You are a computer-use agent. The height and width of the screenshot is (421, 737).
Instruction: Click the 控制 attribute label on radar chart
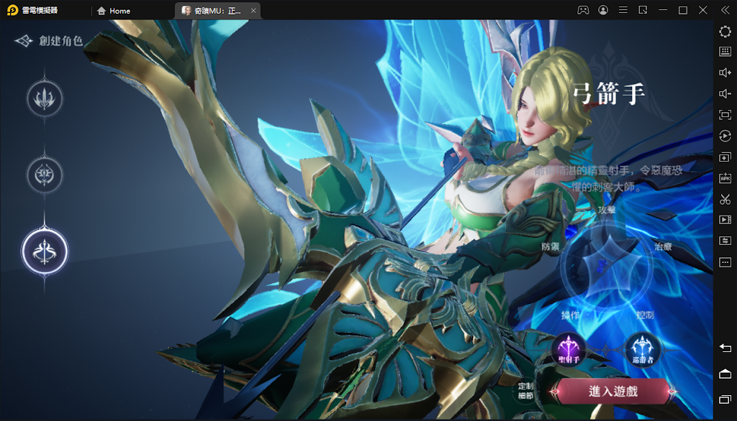click(x=645, y=315)
